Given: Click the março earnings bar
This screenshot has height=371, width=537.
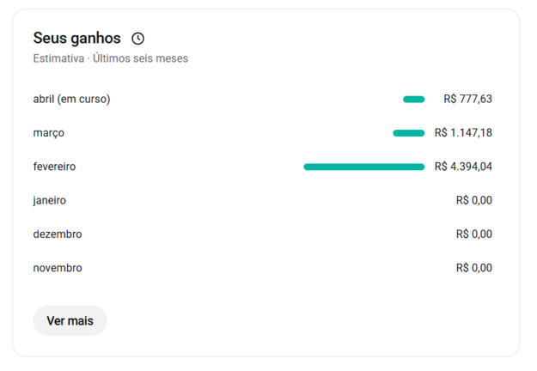Looking at the screenshot, I should point(408,133).
